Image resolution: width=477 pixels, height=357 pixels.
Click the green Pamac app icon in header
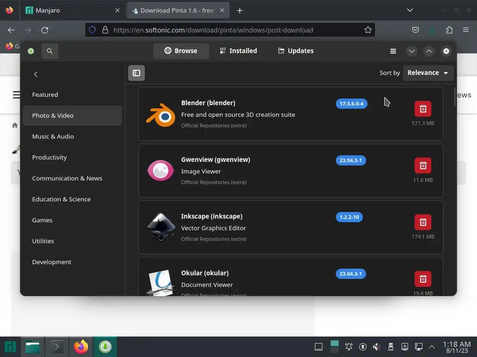[x=31, y=51]
